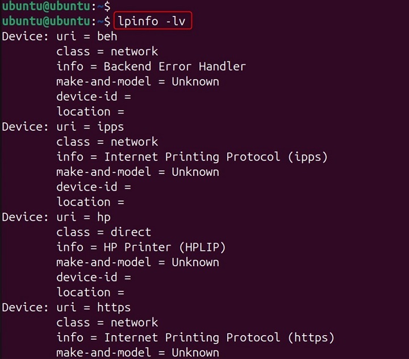Click the "uri = ipps" device line

tap(90, 126)
